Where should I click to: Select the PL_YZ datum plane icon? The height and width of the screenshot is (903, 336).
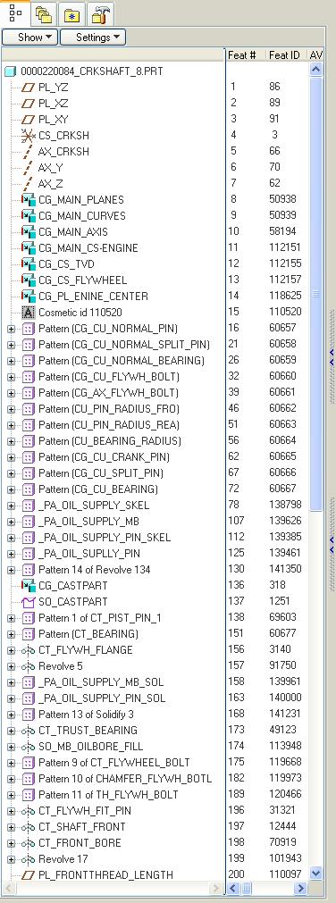[29, 88]
